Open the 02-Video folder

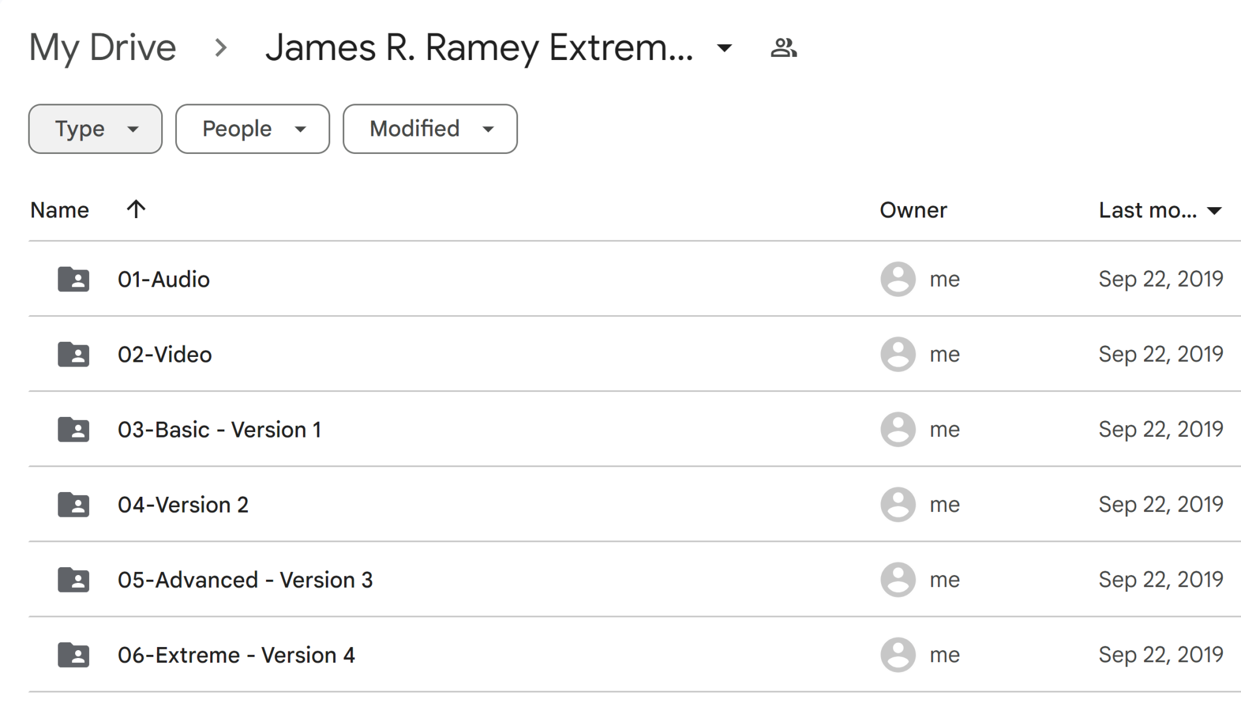tap(165, 354)
